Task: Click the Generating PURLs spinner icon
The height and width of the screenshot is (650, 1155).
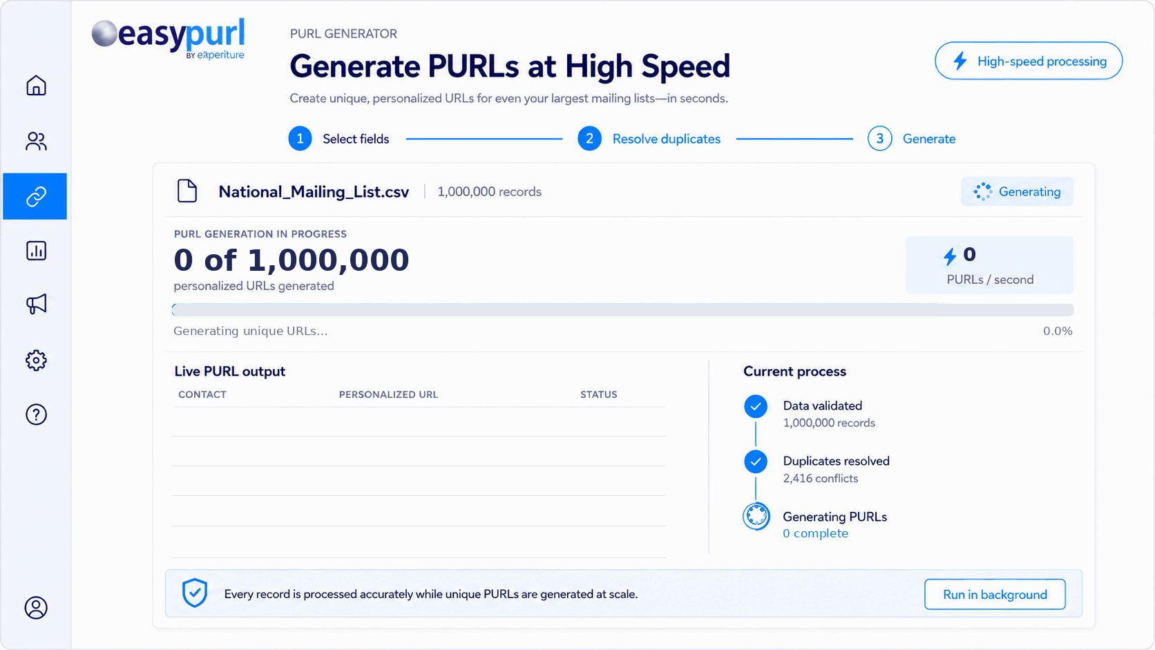Action: [x=756, y=516]
